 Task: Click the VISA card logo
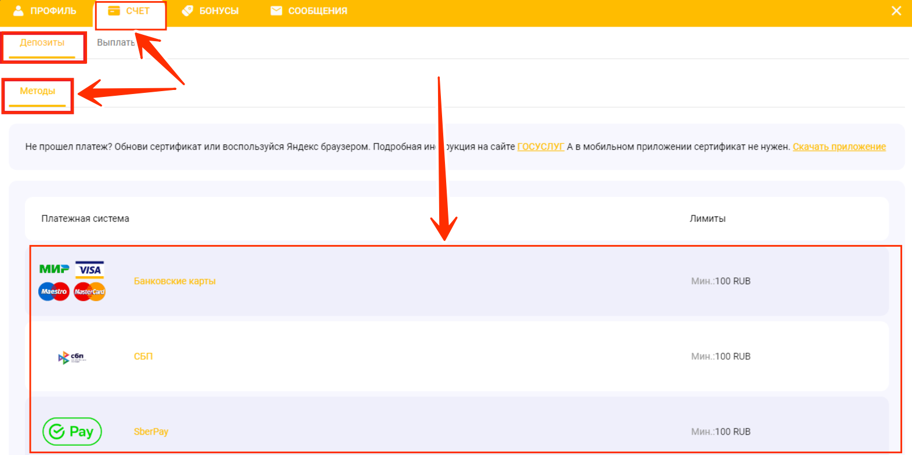point(90,270)
